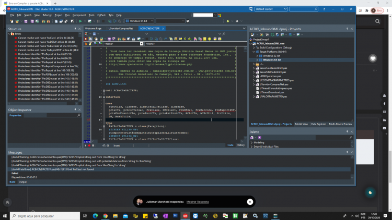This screenshot has height=220, width=392.
Task: Collapse the Target Platforms (Win64) node
Action: pos(253,52)
